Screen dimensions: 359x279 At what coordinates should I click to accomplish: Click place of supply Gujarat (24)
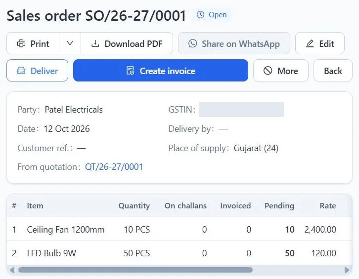256,148
